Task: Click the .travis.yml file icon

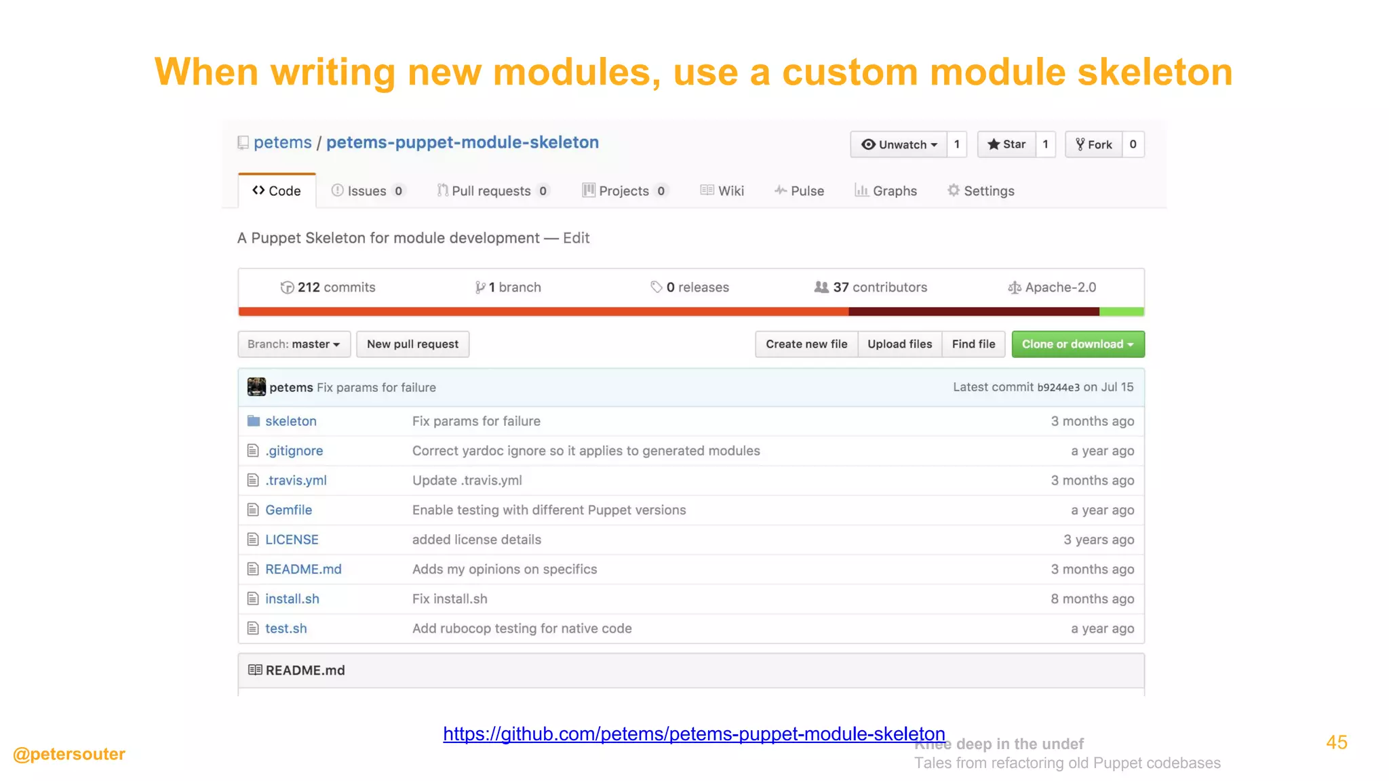Action: pos(253,480)
